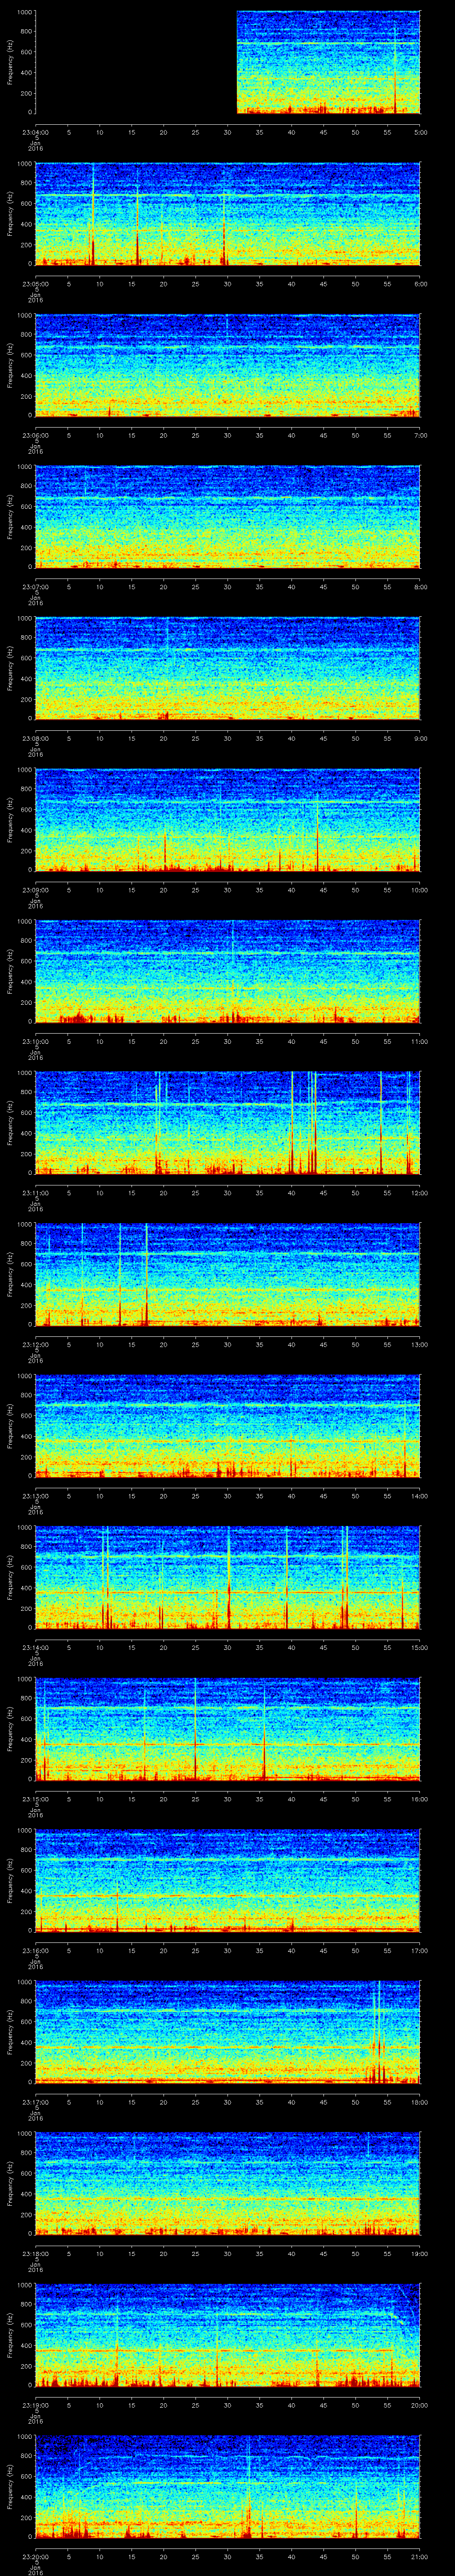Choose the '11:00' end time label
The image size is (455, 2576).
point(420,1041)
